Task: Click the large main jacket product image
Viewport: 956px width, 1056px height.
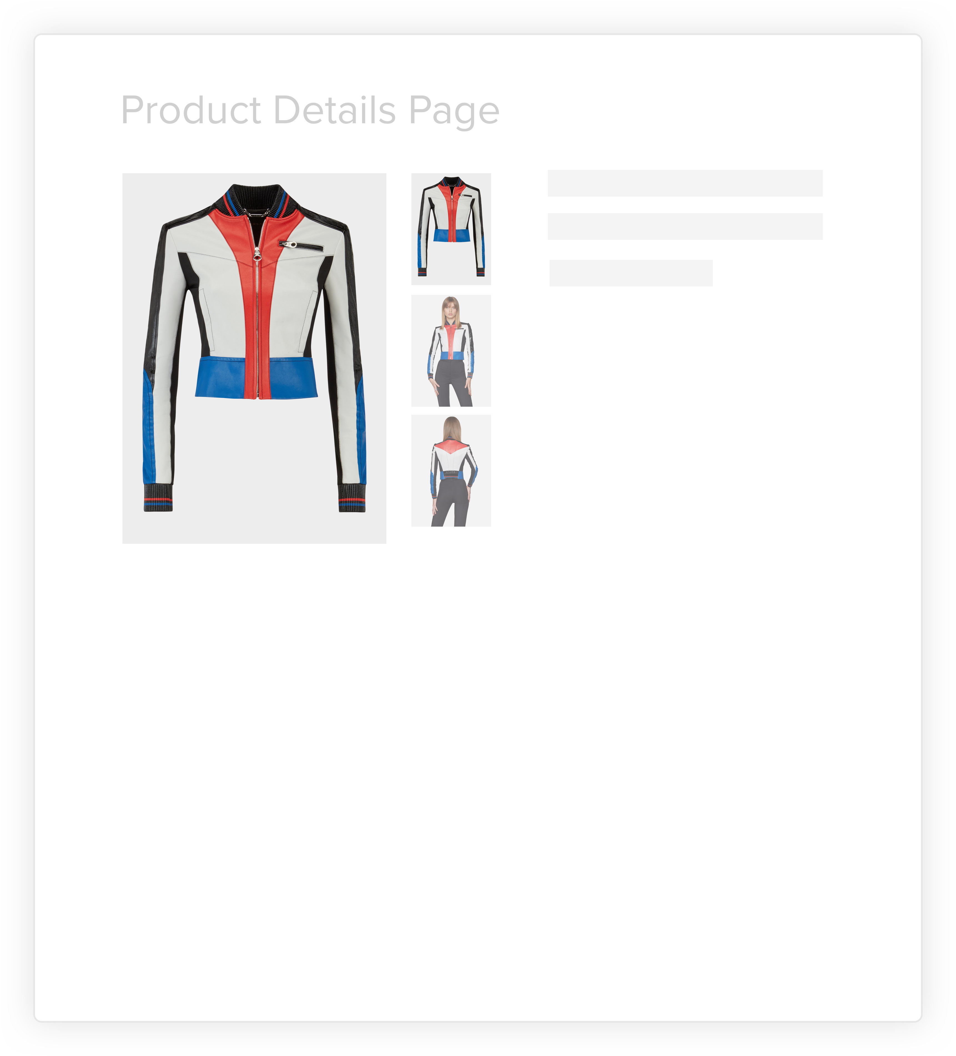Action: click(254, 358)
